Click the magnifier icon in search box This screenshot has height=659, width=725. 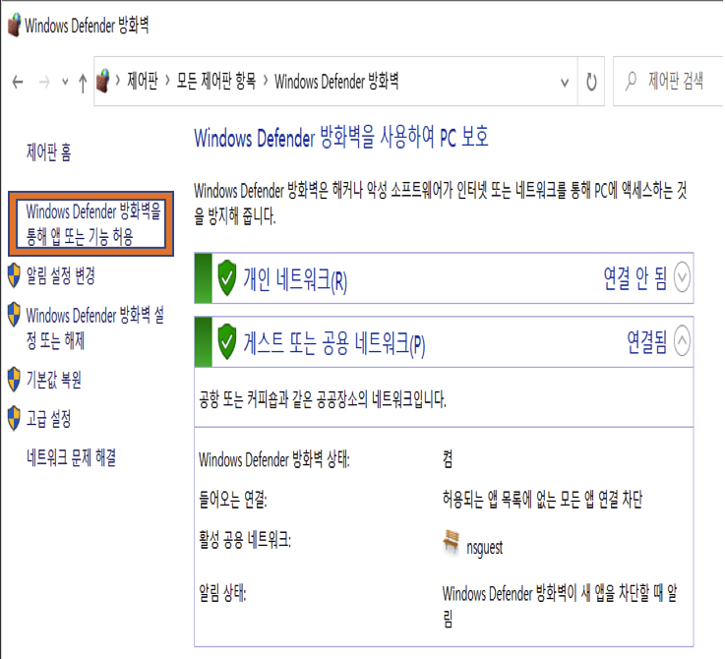coord(631,81)
